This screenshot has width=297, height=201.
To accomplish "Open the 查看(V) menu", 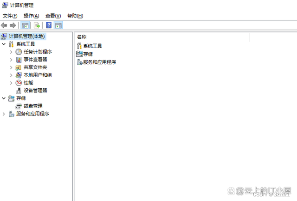I will (x=53, y=16).
